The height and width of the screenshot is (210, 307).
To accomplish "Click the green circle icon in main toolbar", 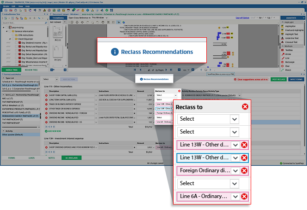I will point(107,10).
